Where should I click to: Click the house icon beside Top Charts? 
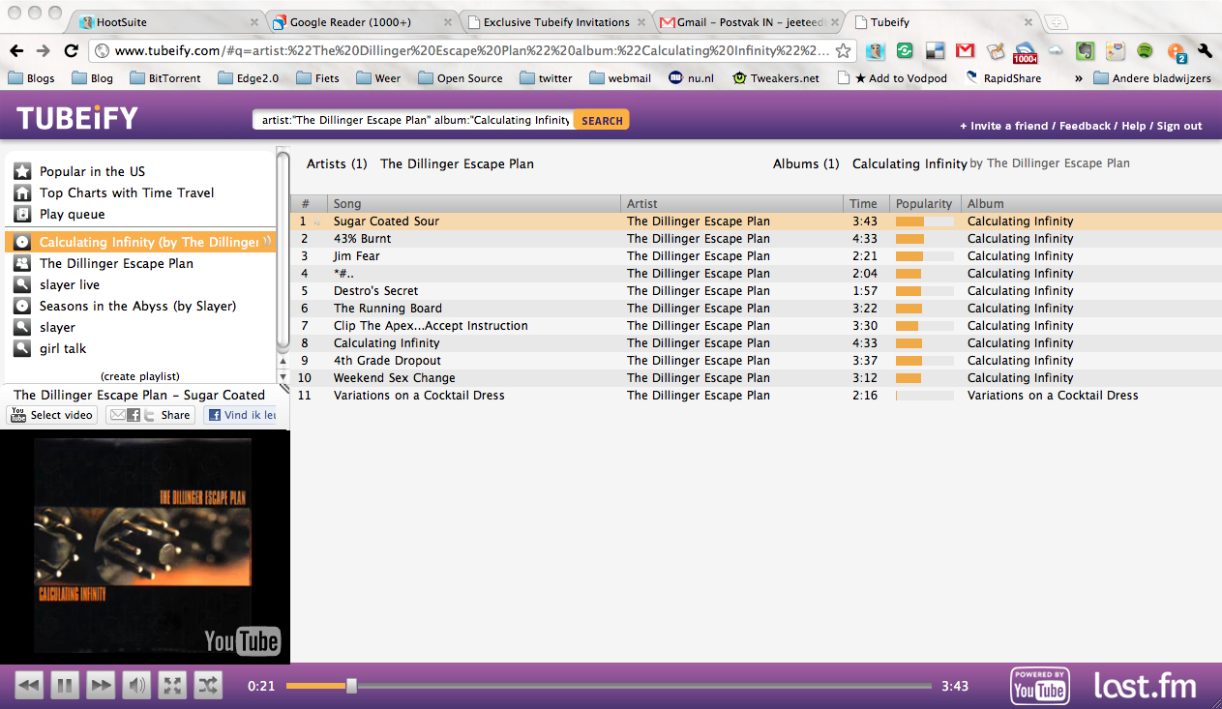[x=22, y=192]
